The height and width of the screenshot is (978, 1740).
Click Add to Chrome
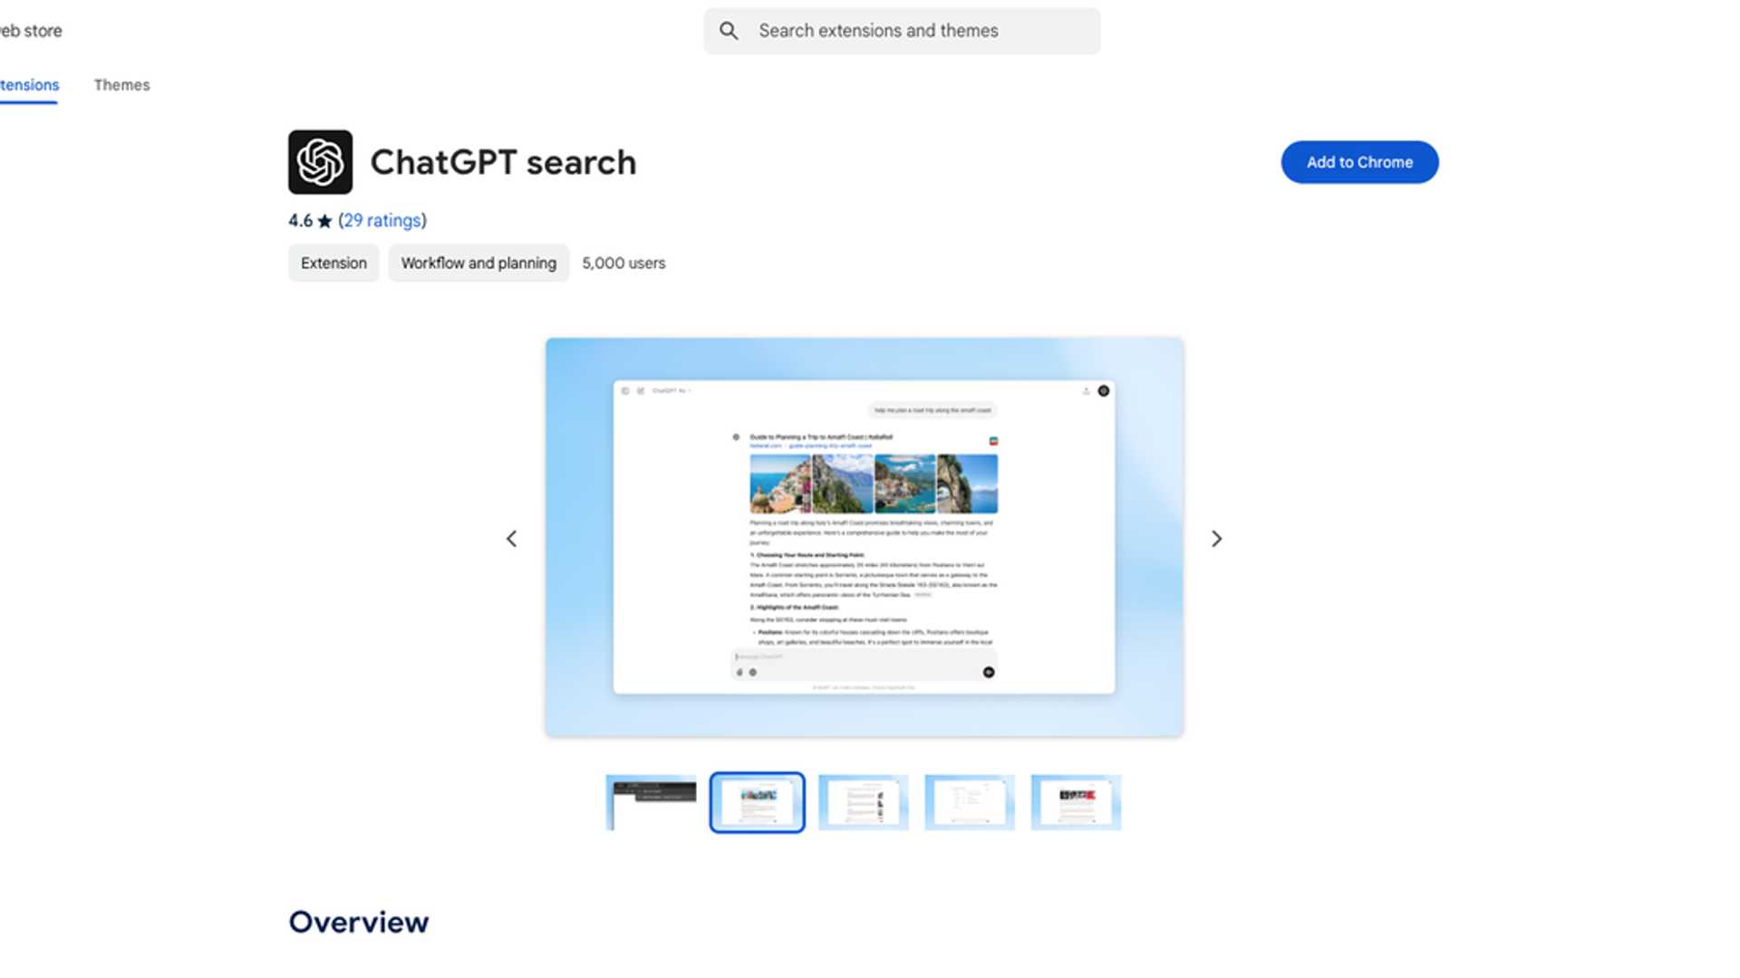1358,162
